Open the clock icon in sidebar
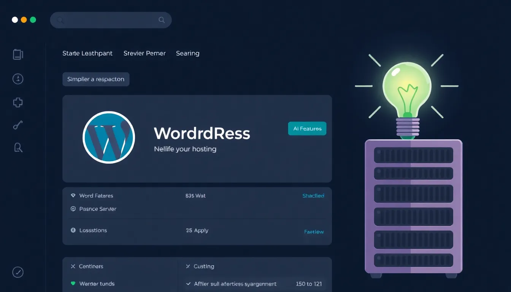 [18, 79]
